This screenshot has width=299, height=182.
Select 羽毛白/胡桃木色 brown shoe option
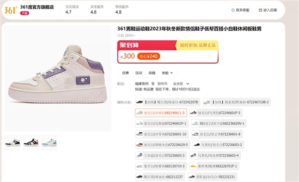162,145
